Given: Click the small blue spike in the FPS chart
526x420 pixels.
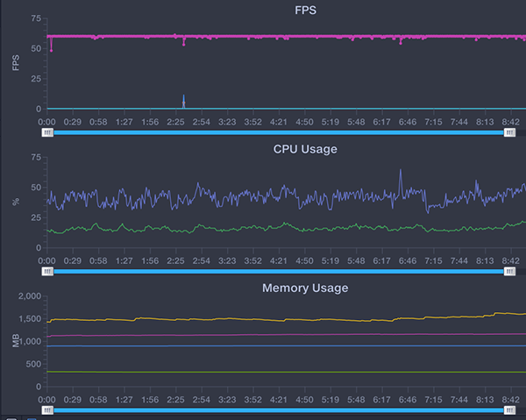Looking at the screenshot, I should pos(184,101).
